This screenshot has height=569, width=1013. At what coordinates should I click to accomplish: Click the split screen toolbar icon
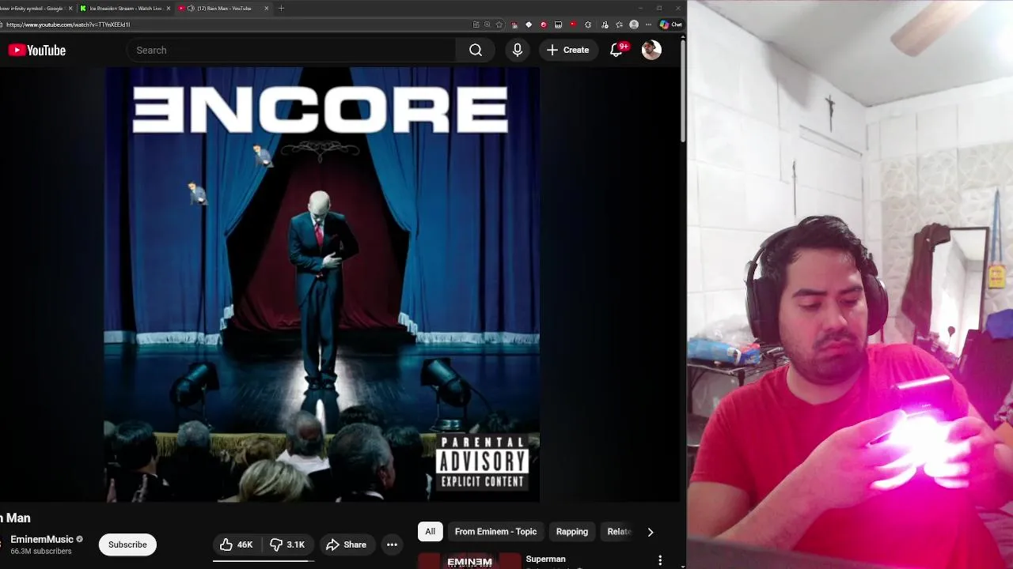pyautogui.click(x=476, y=24)
